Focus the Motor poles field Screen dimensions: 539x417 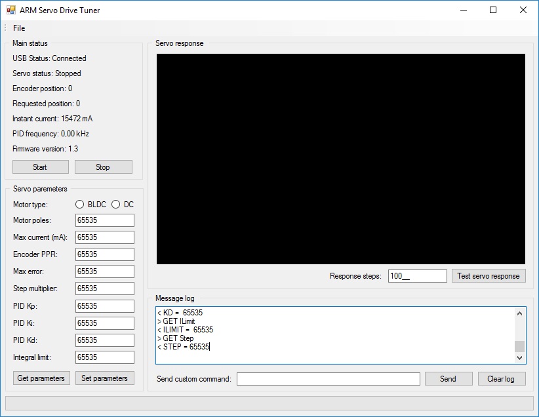coord(105,220)
